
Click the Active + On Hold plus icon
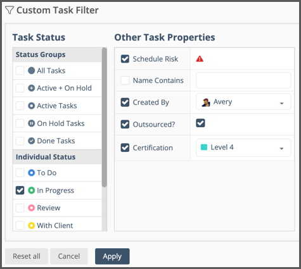(31, 88)
